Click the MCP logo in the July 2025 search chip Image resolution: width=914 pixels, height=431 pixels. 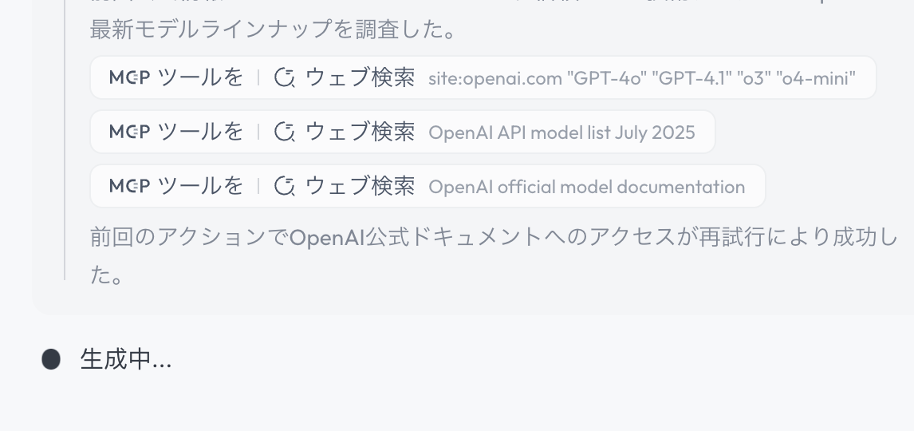129,132
